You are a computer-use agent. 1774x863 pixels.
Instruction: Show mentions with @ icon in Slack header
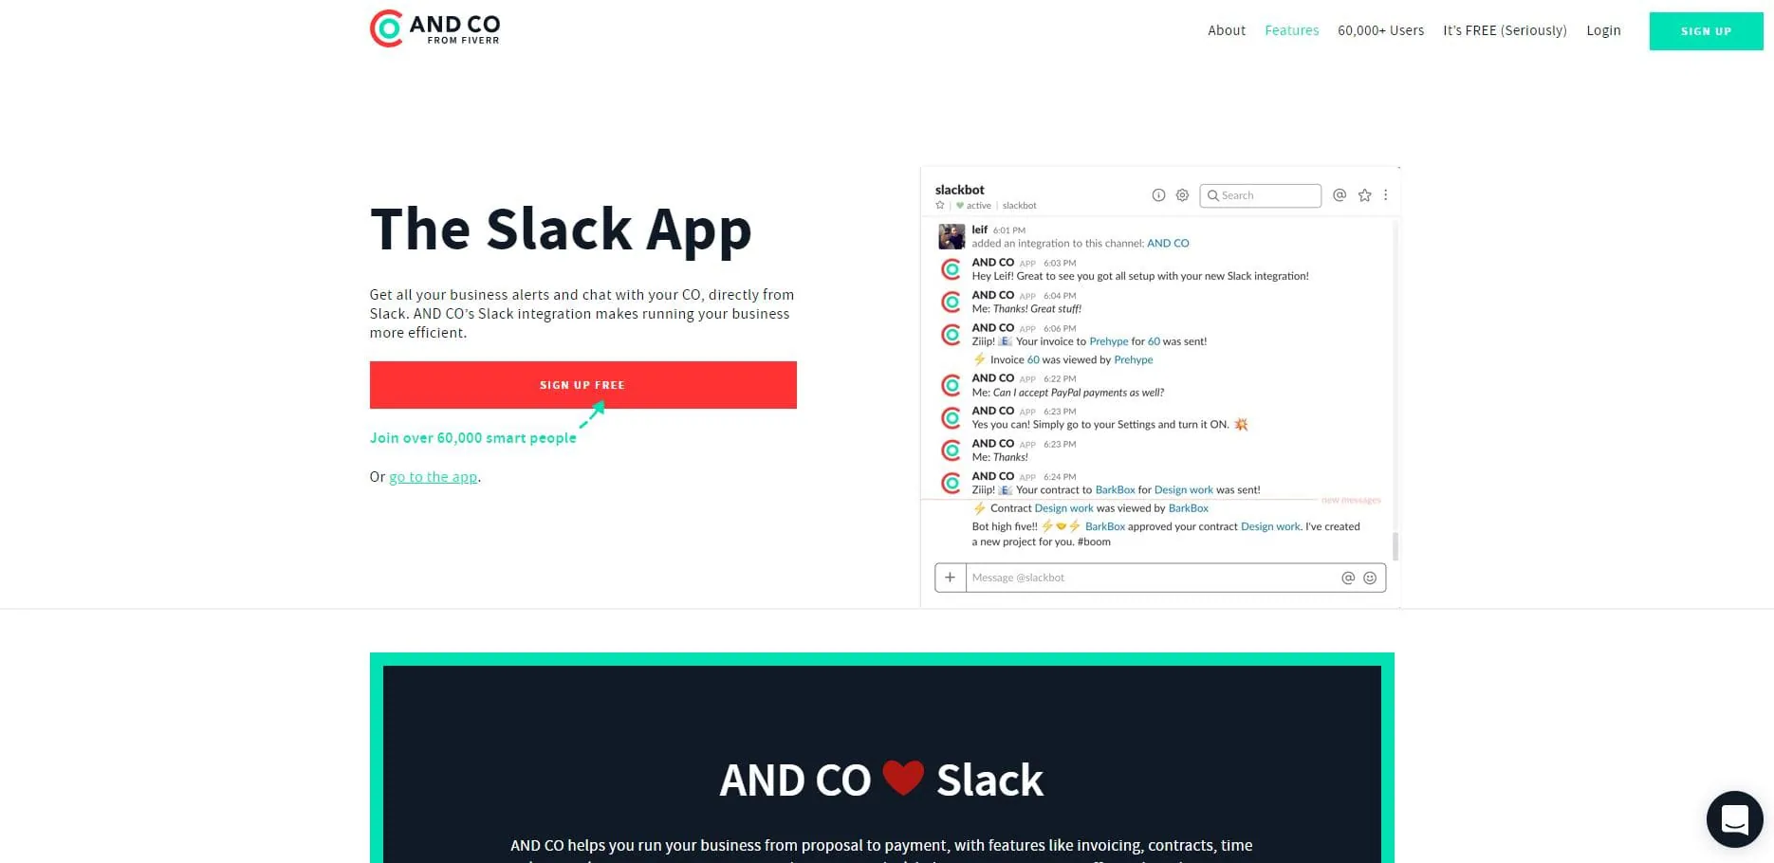pyautogui.click(x=1340, y=195)
